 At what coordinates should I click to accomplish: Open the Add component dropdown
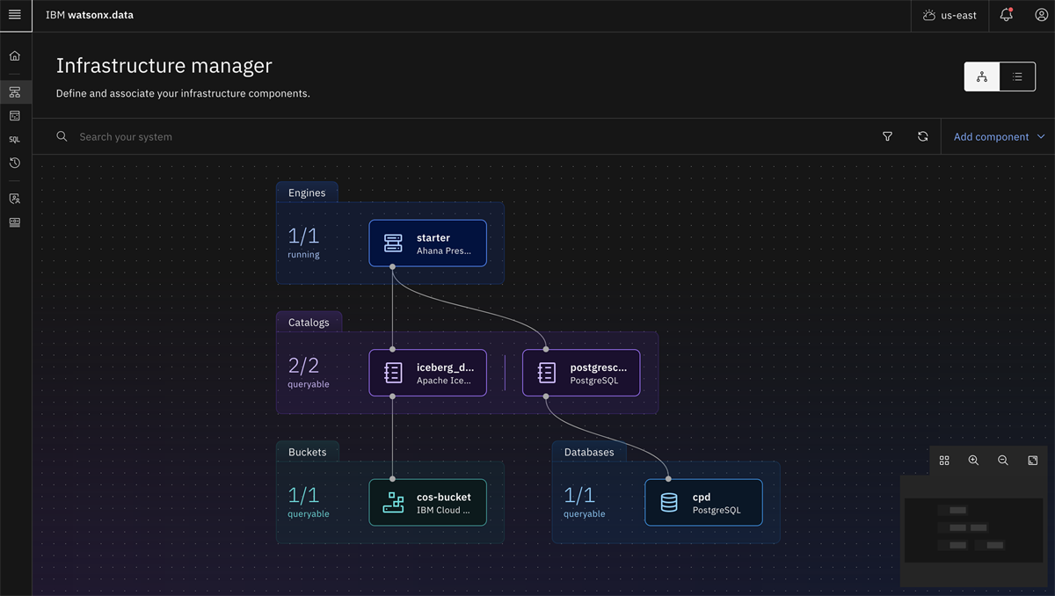tap(998, 136)
